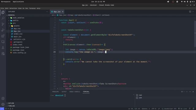This screenshot has height=110, width=196.
Task: Open .eslintrc.cjs file
Action: pos(19,39)
